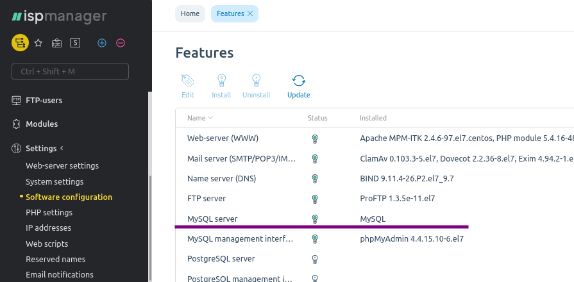Viewport: 574px width, 282px height.
Task: Close the Features tab
Action: click(250, 13)
